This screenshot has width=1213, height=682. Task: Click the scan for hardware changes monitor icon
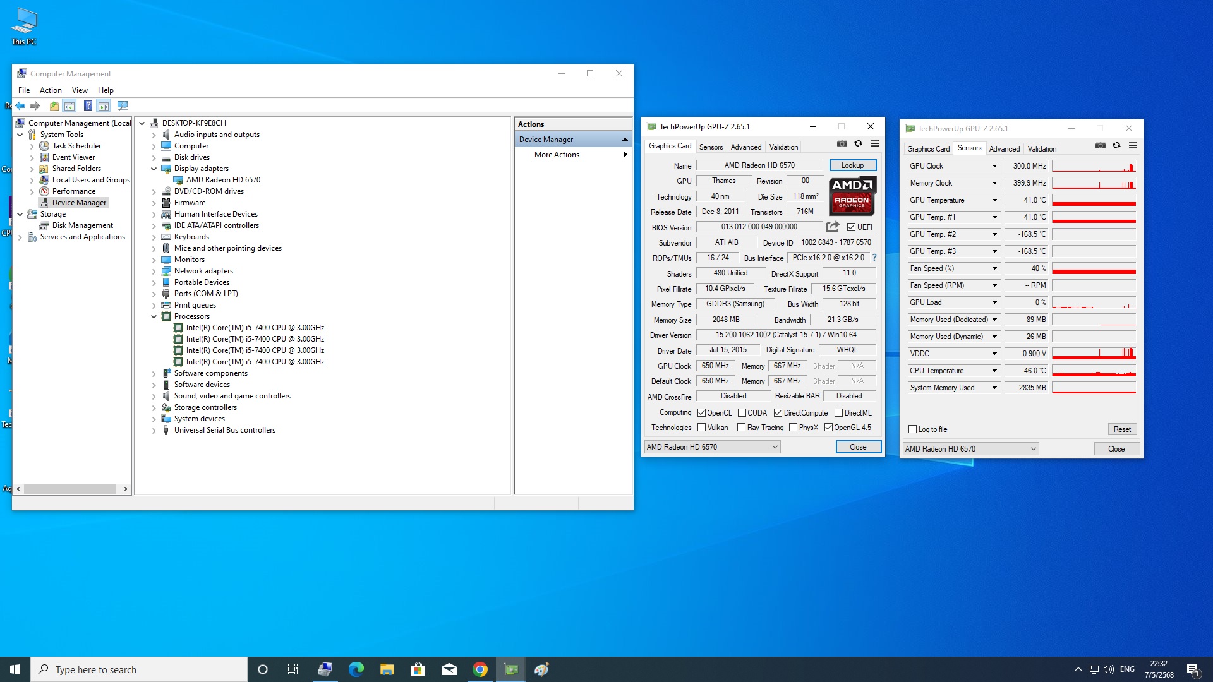tap(123, 105)
